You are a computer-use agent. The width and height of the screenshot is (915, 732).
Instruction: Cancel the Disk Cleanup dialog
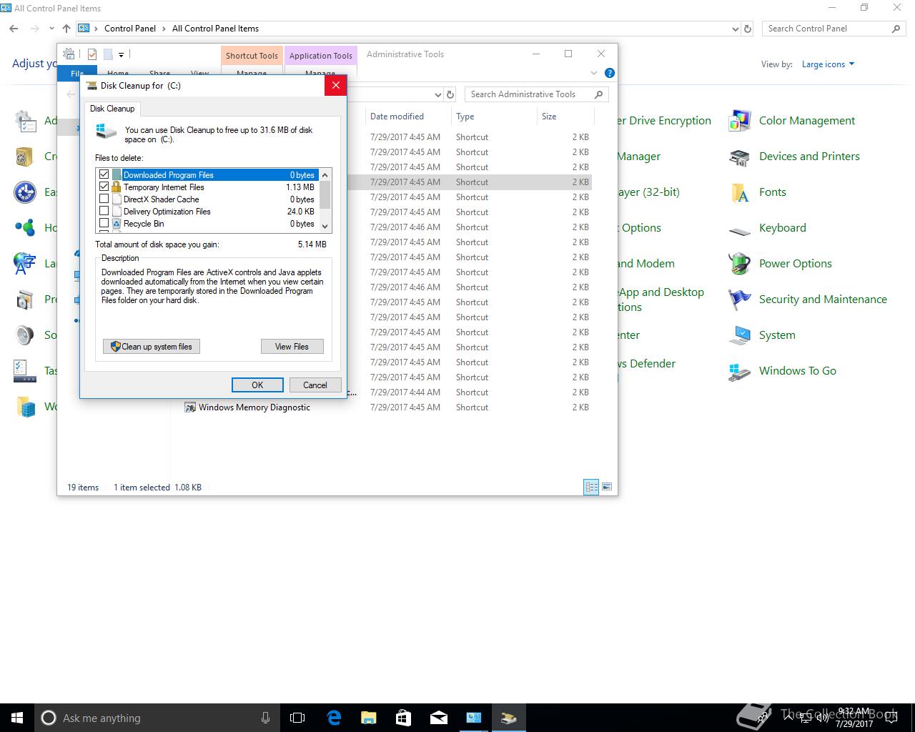tap(315, 385)
